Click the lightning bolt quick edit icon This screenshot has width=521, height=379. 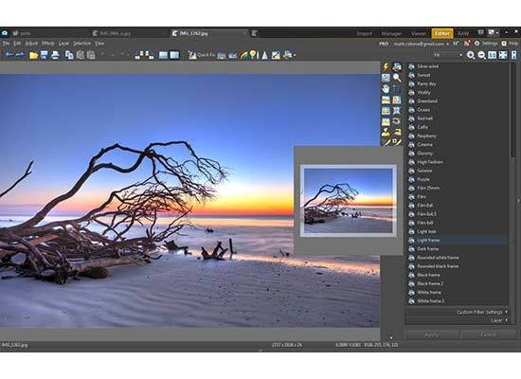click(386, 66)
